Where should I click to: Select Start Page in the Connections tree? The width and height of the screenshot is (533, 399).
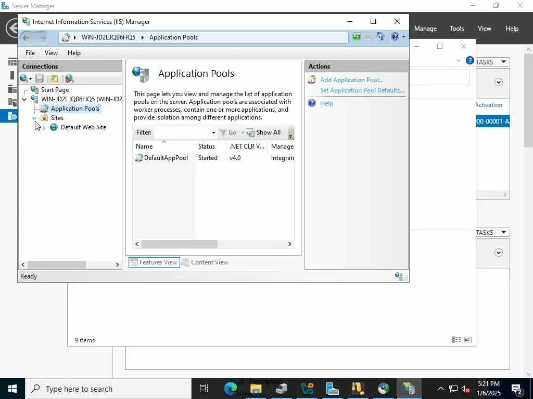click(55, 90)
